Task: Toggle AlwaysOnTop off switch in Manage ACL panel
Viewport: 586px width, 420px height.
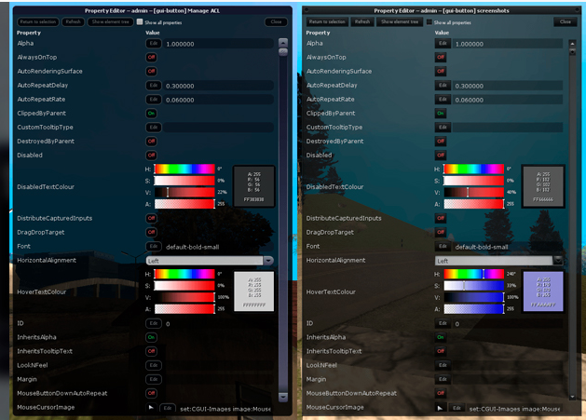Action: [151, 57]
